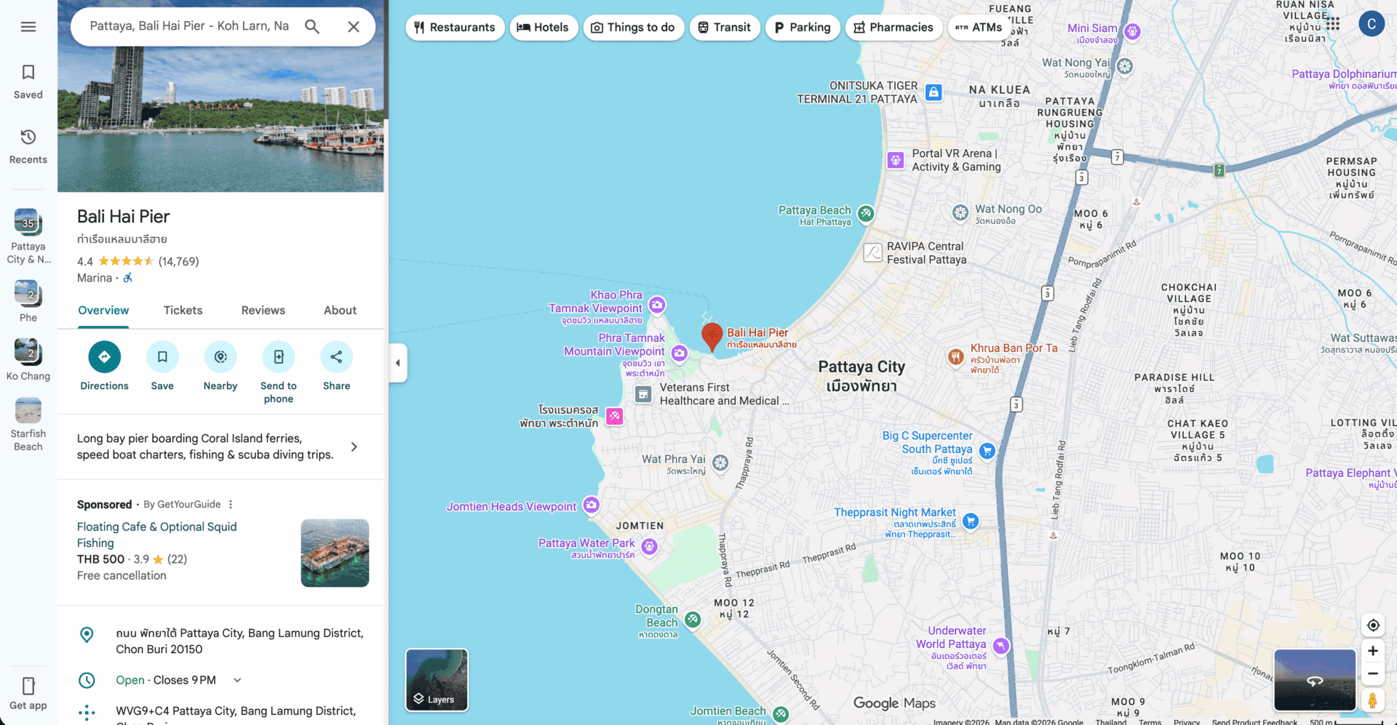Screen dimensions: 1397x725
Task: Click the plus code icon
Action: click(x=87, y=713)
